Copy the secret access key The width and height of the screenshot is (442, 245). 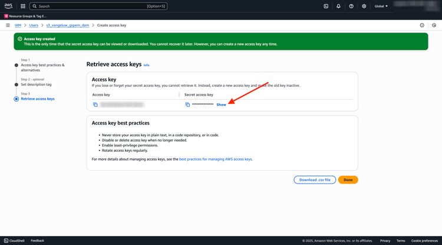187,104
